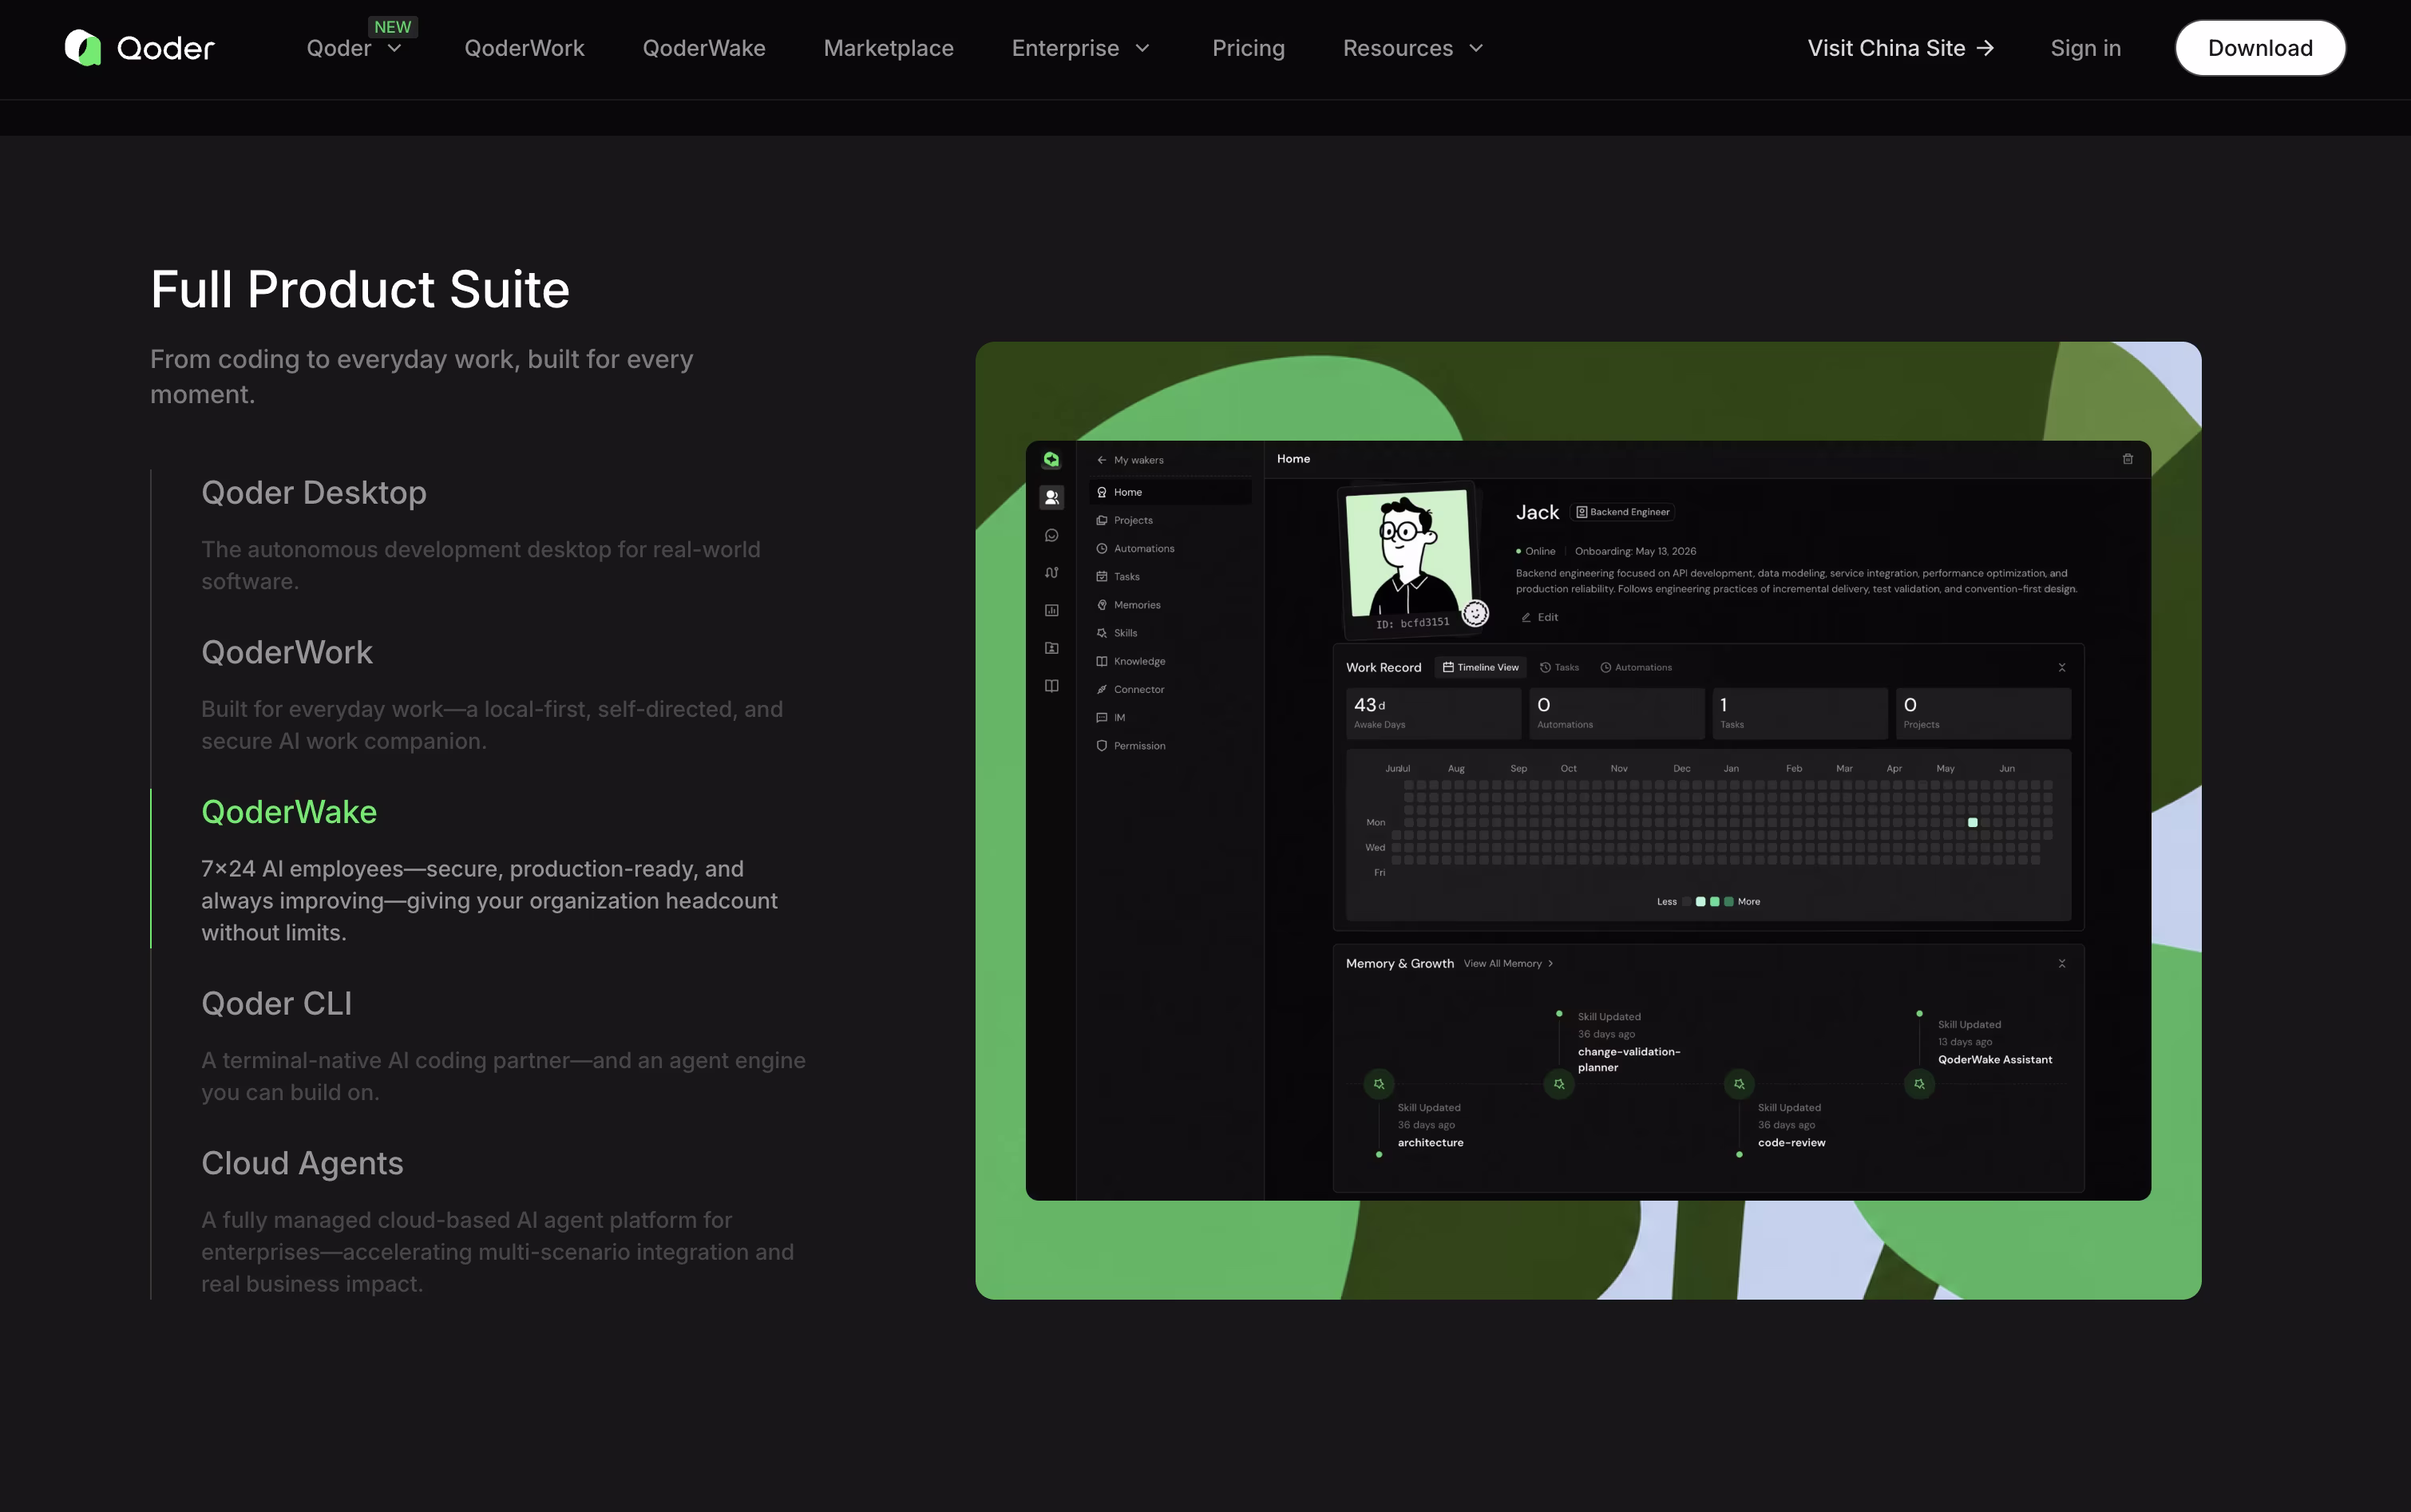Click the Knowledge book icon in the sidebar
The height and width of the screenshot is (1512, 2411).
[x=1101, y=661]
